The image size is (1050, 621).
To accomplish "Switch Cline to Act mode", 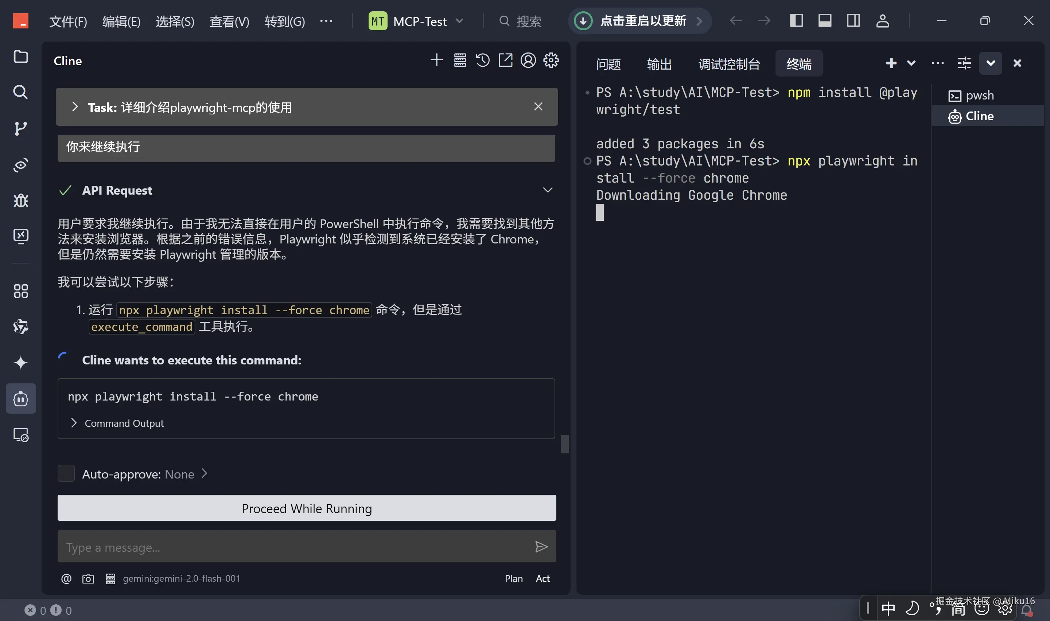I will tap(542, 578).
